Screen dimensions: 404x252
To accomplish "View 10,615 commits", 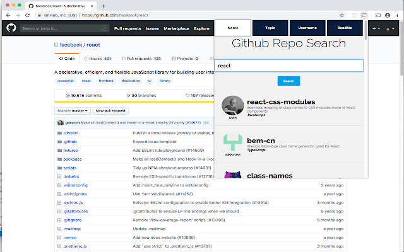I will tap(84, 95).
